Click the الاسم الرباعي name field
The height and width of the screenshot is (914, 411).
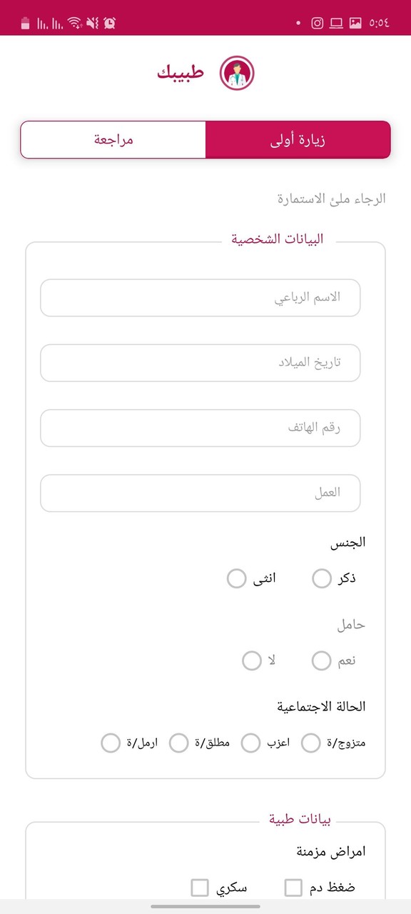tap(201, 298)
